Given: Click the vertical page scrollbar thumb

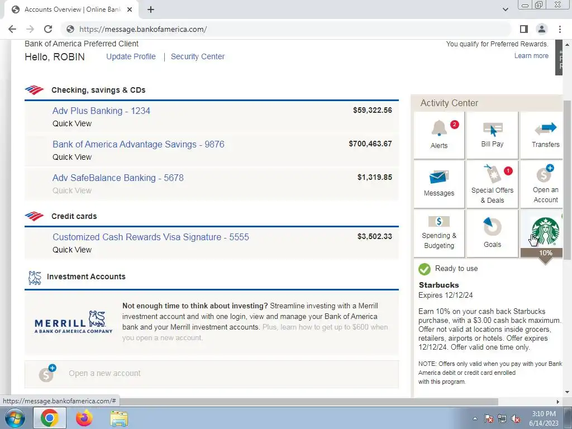Looking at the screenshot, I should (x=568, y=180).
